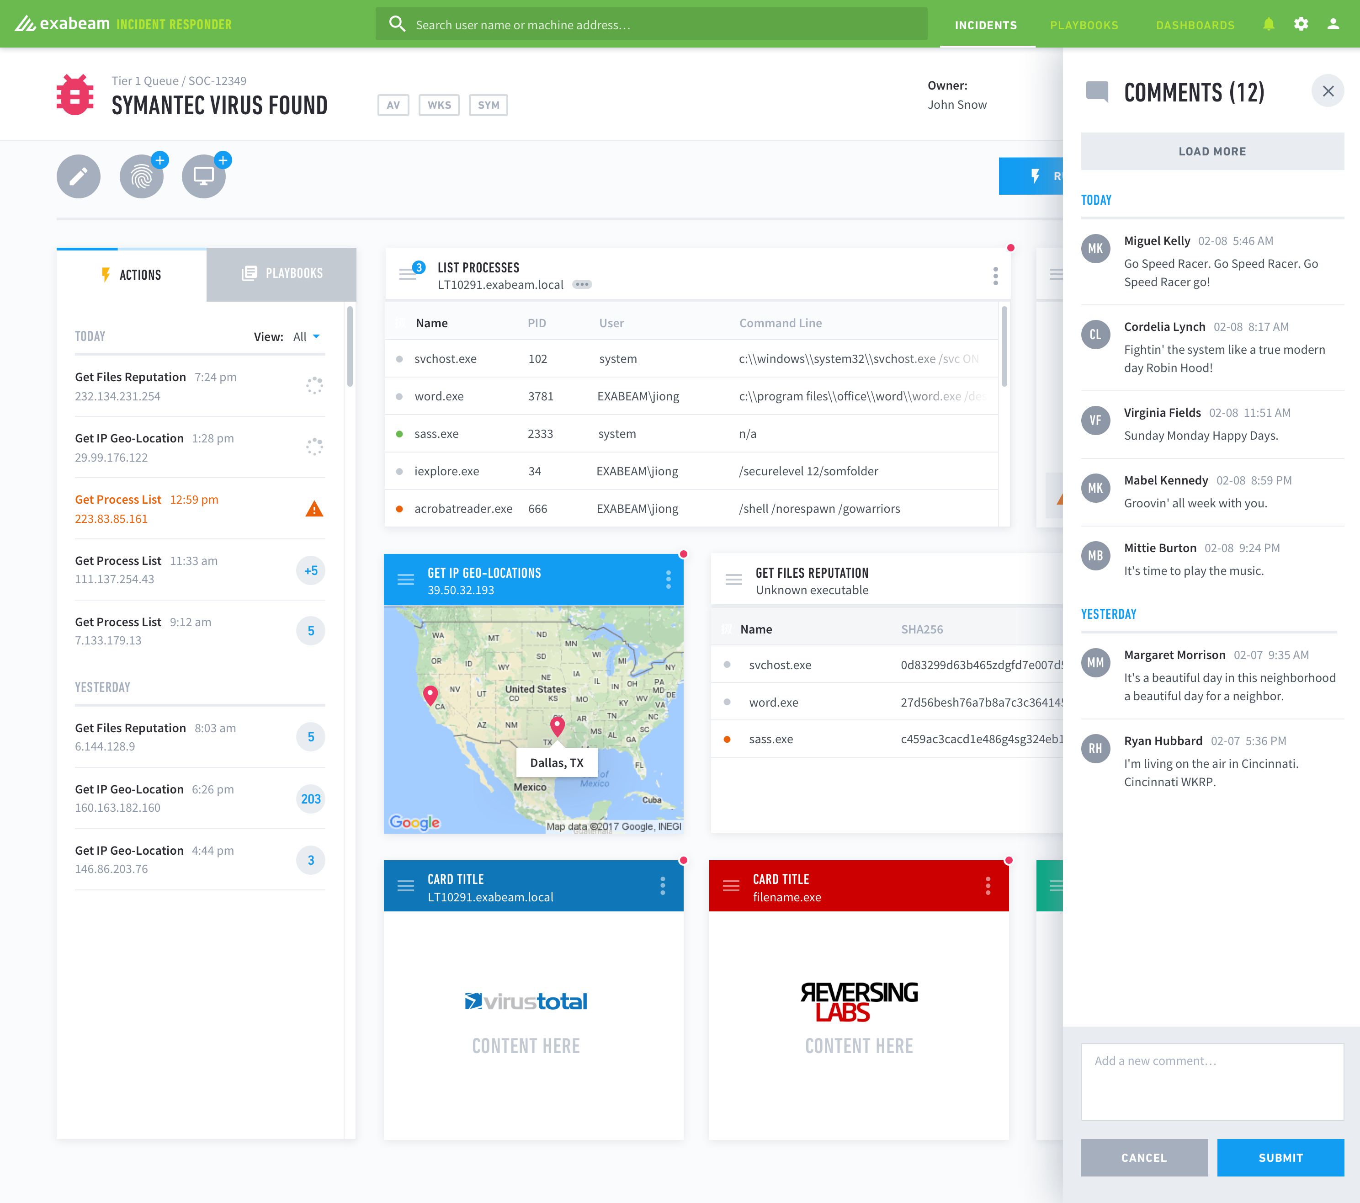
Task: Expand the LT10291.exabeam.local ellipsis badge
Action: pos(582,285)
